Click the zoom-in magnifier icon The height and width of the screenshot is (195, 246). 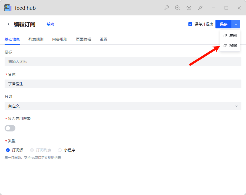(x=177, y=8)
